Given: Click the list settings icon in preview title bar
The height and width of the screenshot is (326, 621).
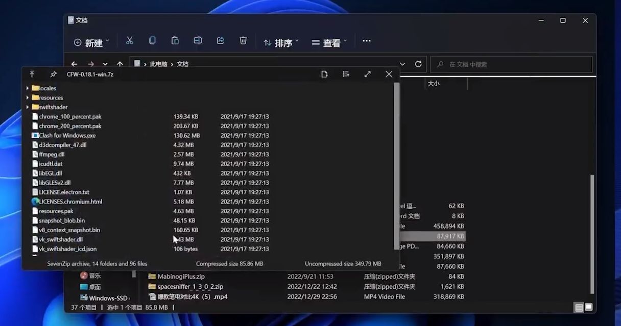Looking at the screenshot, I should pyautogui.click(x=346, y=74).
